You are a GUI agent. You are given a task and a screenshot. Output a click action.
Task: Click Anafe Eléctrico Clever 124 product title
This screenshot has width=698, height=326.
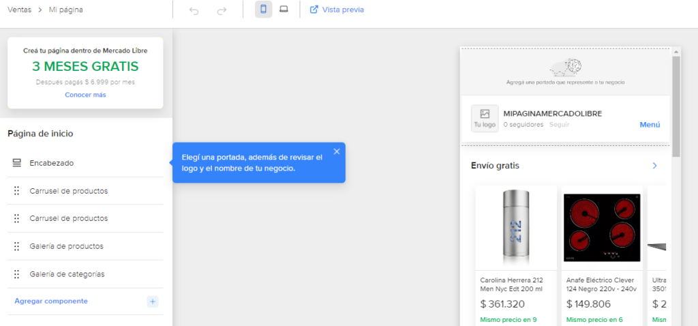(601, 284)
